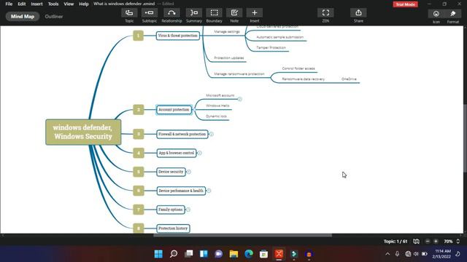The height and width of the screenshot is (262, 467).
Task: Expand Firewall & network protection branch
Action: coord(211,134)
